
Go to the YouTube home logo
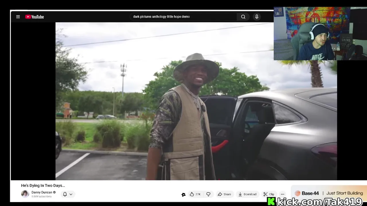point(34,17)
